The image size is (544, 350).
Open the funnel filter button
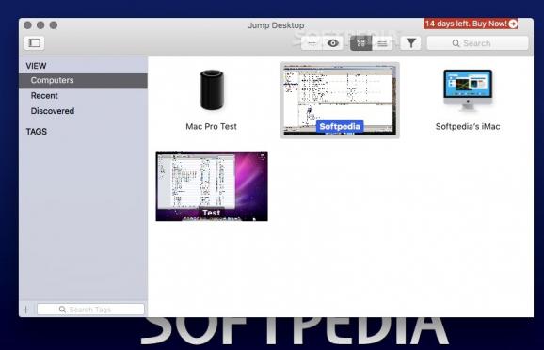(410, 43)
